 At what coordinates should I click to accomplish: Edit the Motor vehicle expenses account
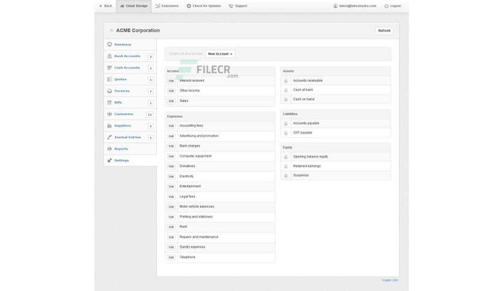click(x=171, y=207)
